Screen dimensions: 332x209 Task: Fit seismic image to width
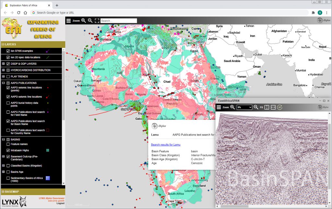coord(273,107)
